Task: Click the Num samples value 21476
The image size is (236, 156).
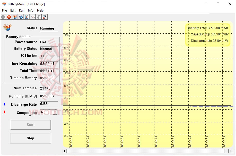Action: click(49, 88)
